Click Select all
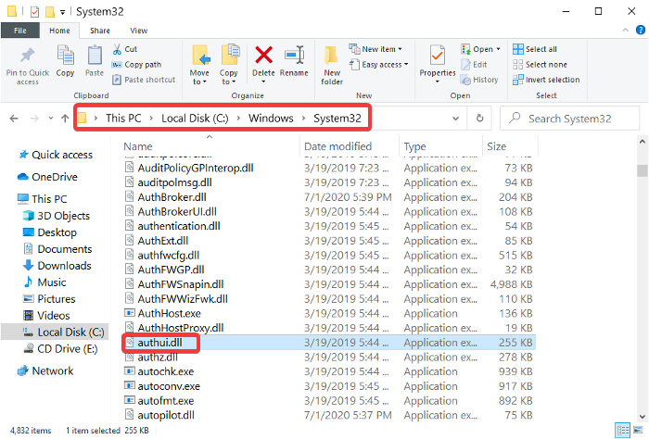The height and width of the screenshot is (439, 649). tap(535, 49)
